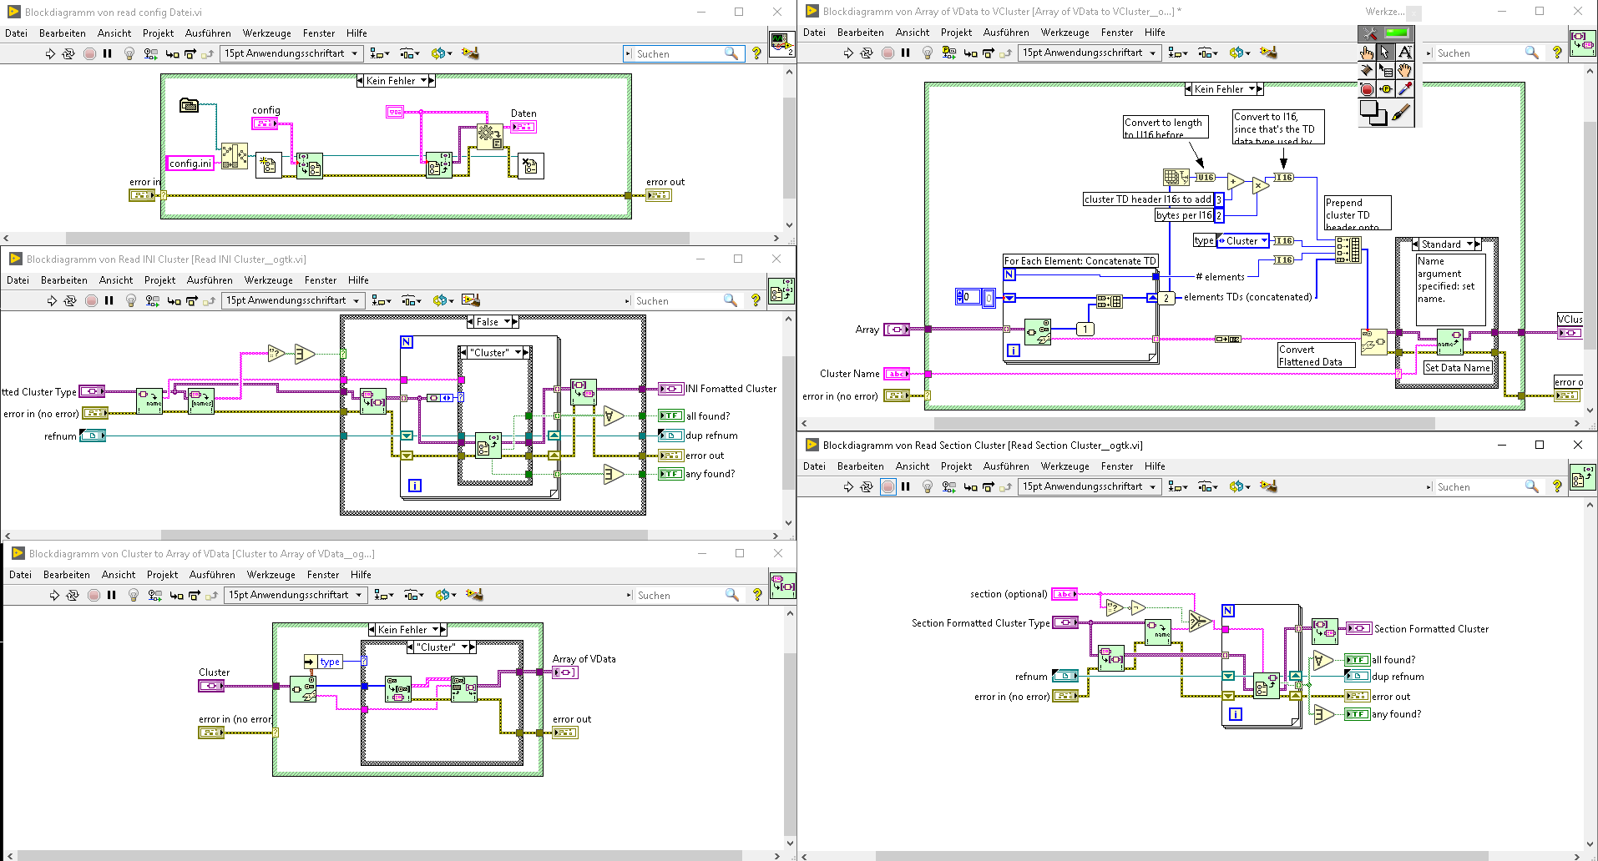The height and width of the screenshot is (861, 1598).
Task: Pick the Text labeling tool in tools palette
Action: [x=1405, y=52]
